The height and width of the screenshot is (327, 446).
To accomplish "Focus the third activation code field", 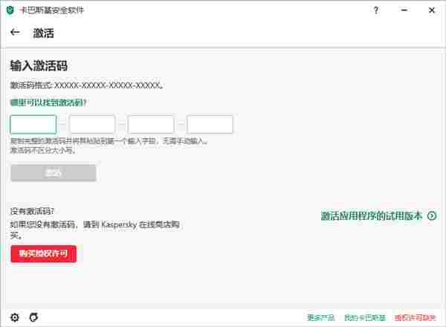I will click(x=151, y=124).
